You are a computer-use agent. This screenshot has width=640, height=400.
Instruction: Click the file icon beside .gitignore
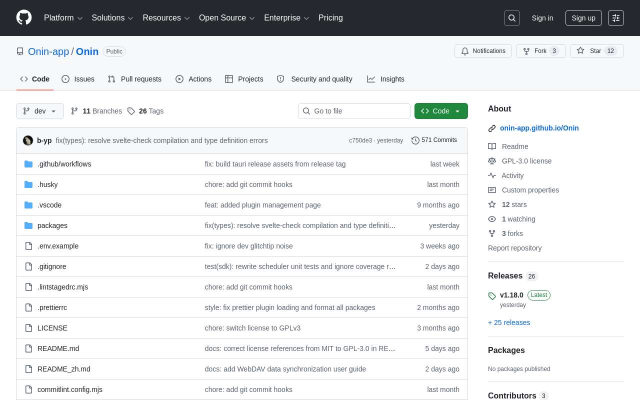[28, 266]
